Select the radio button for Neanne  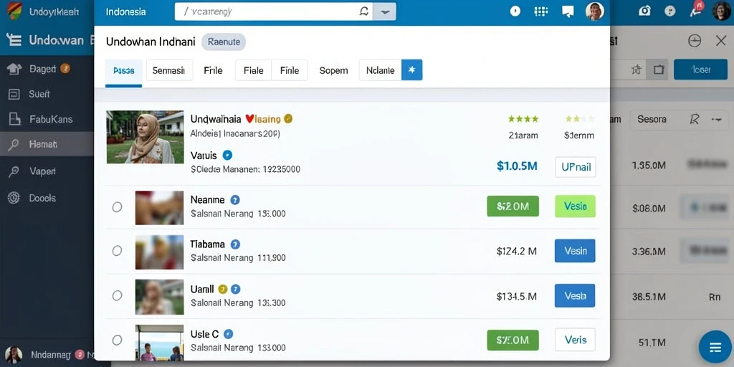[117, 207]
